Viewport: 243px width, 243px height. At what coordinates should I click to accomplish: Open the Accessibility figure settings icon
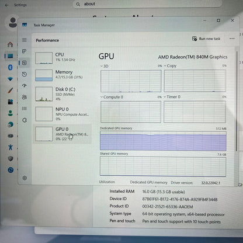(11, 147)
